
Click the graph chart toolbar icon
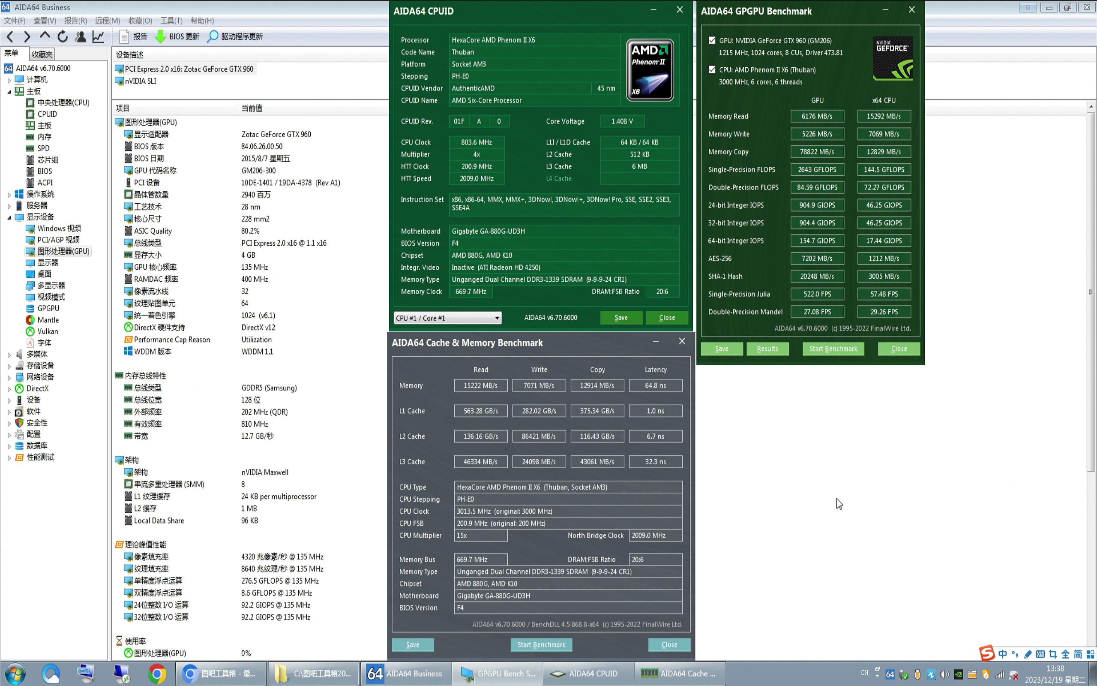[x=99, y=36]
